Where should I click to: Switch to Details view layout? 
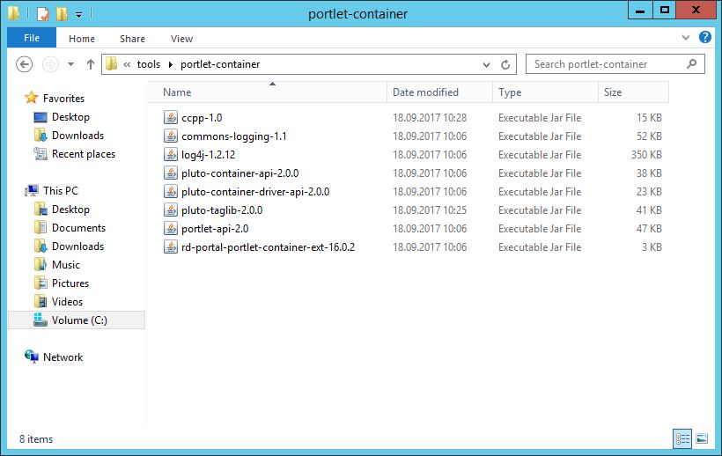[x=682, y=438]
